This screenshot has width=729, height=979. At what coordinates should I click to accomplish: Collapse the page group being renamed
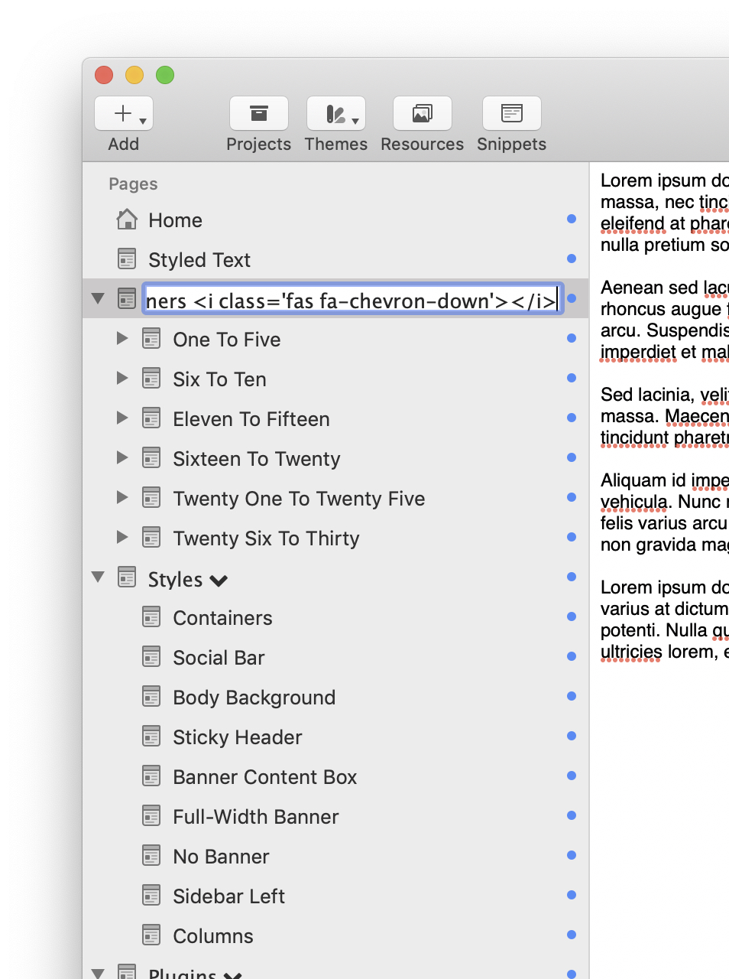(x=98, y=298)
